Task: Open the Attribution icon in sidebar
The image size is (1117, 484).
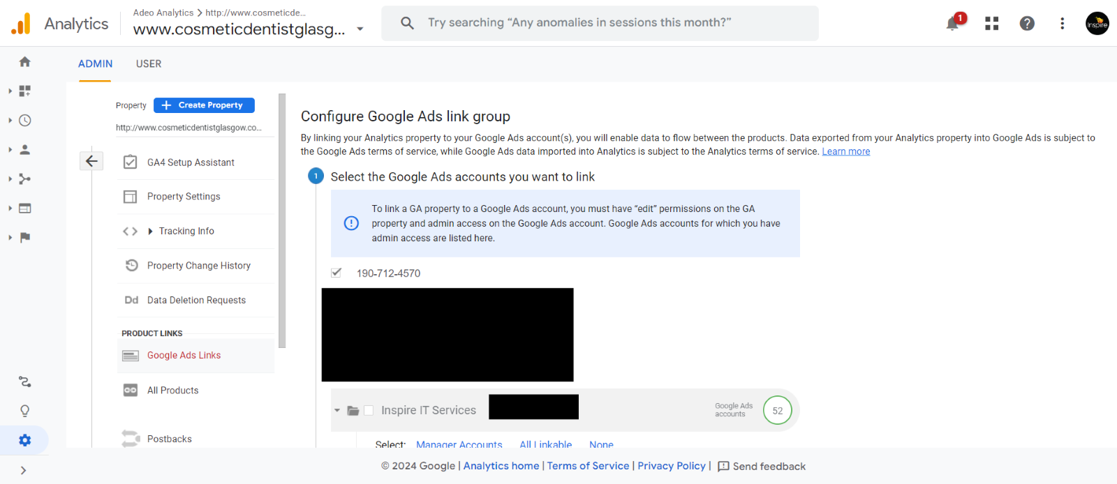Action: pos(25,382)
